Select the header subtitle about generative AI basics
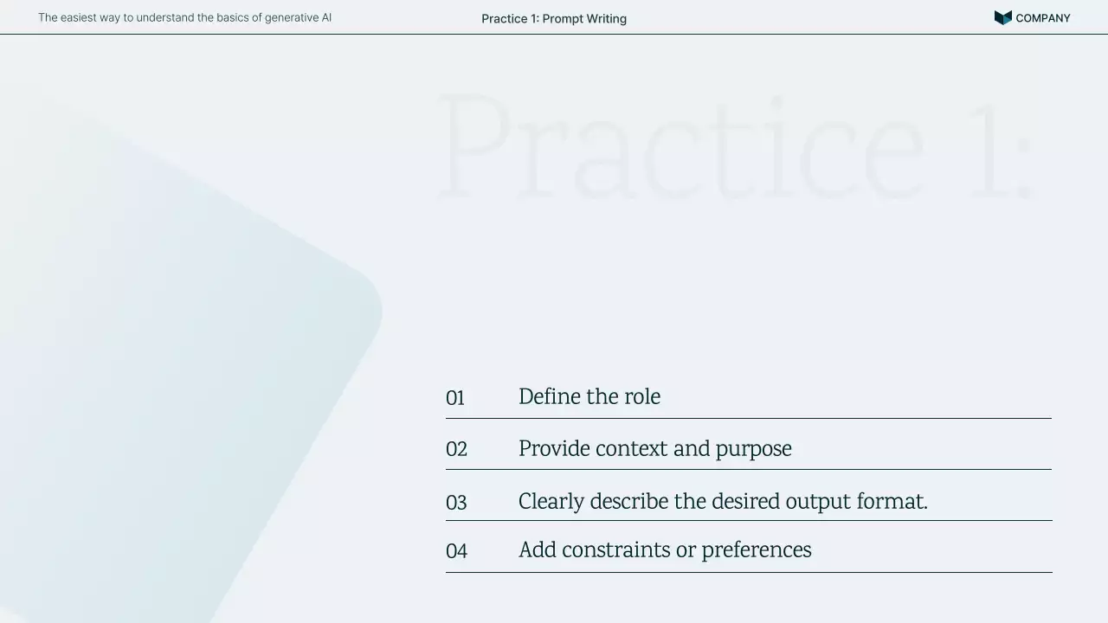1108x623 pixels. point(184,17)
